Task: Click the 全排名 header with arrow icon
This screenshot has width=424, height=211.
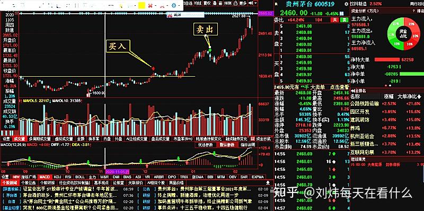Action: pos(359,91)
